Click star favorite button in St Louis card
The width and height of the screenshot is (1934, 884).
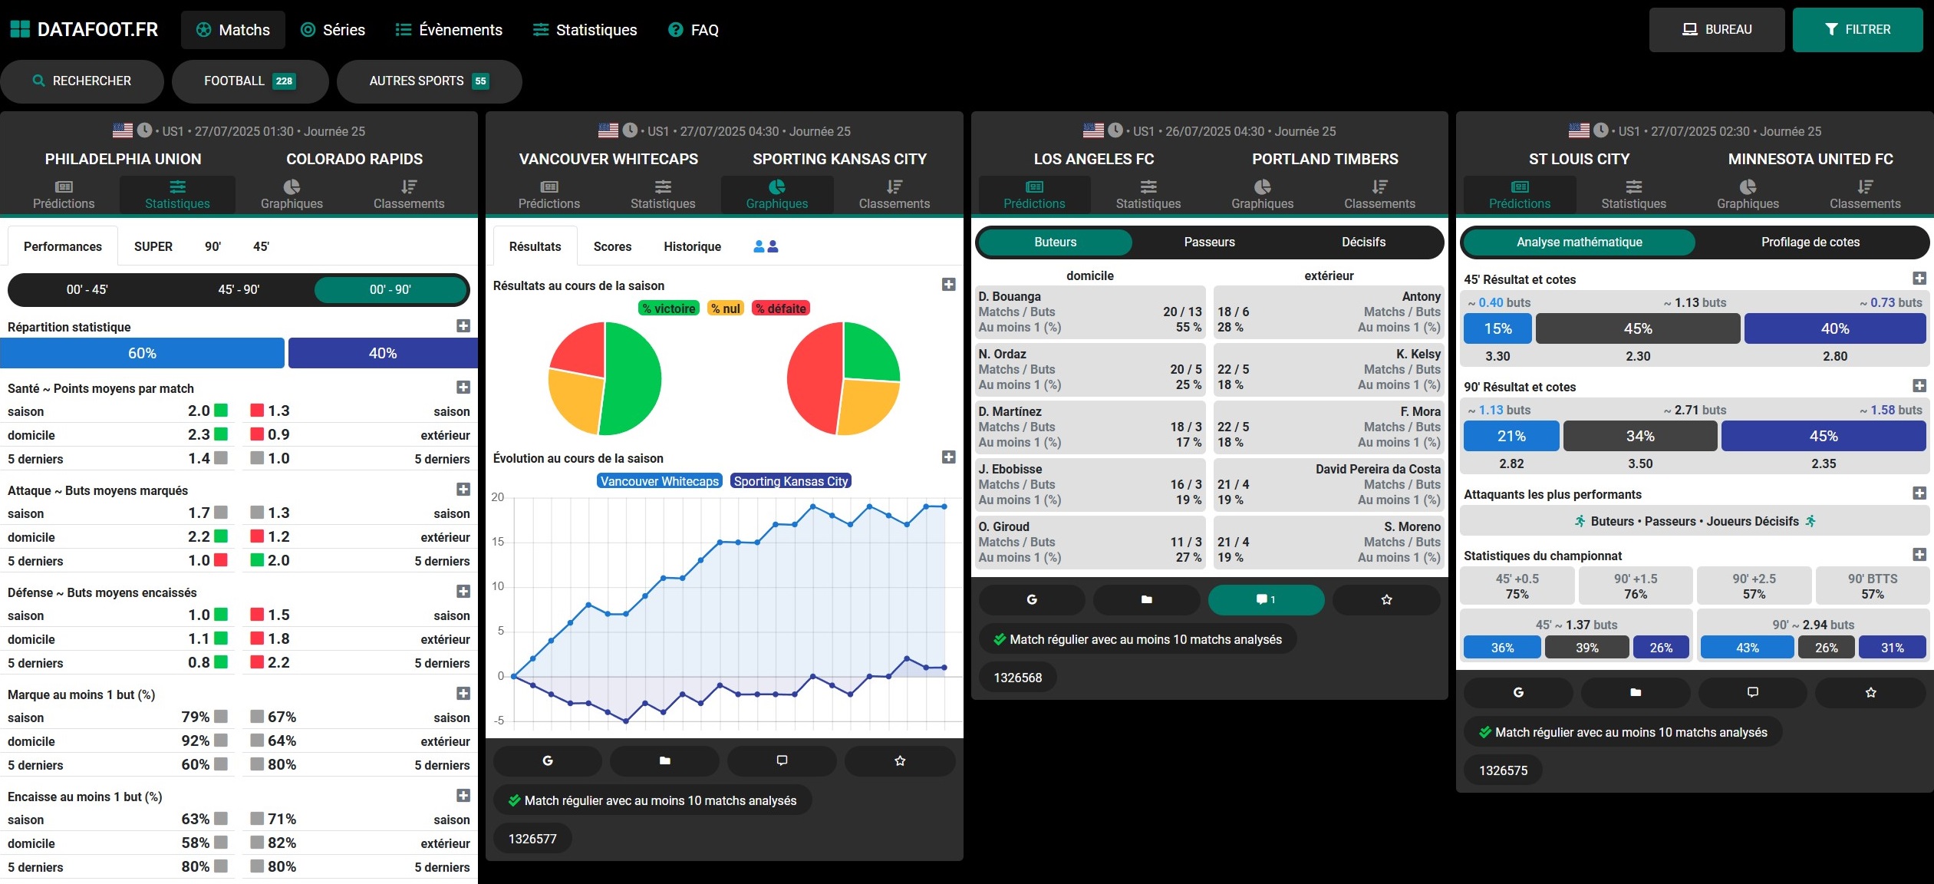1870,692
